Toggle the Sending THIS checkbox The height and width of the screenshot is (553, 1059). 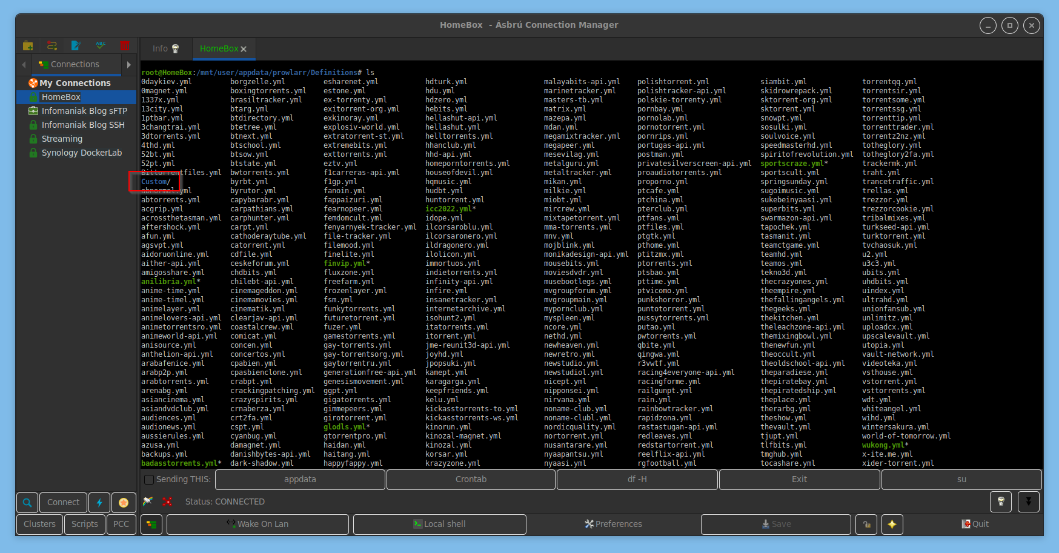click(x=149, y=480)
